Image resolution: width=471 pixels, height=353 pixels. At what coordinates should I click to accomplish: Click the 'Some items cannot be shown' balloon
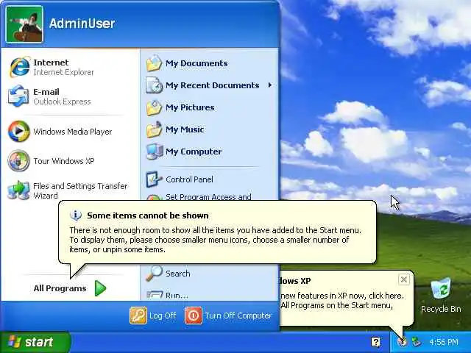[217, 232]
